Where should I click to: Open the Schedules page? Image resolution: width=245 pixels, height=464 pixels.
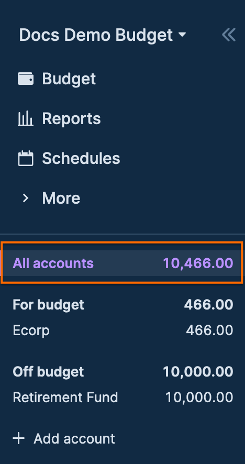(81, 158)
